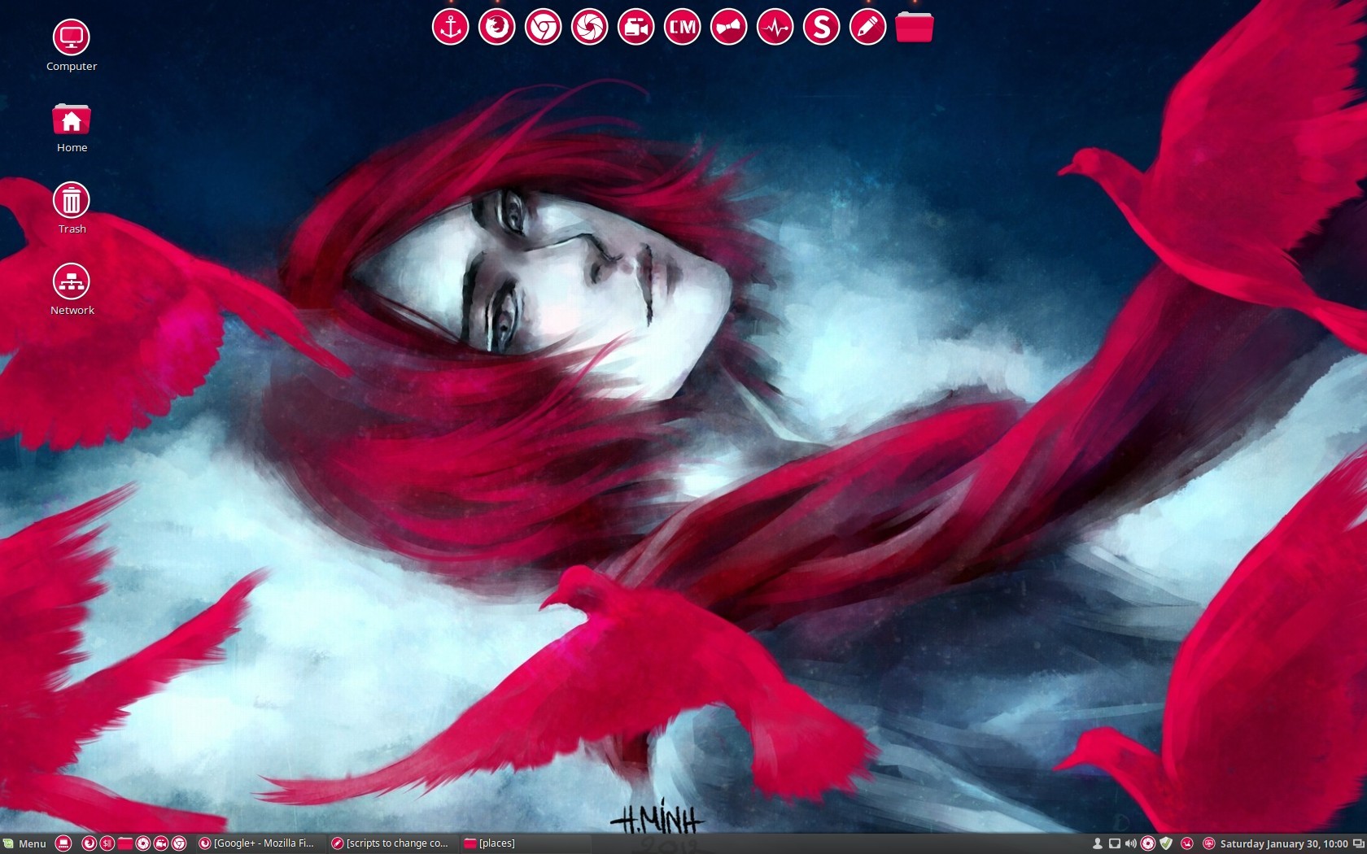
Task: Launch Firefox from the top dock
Action: (x=496, y=28)
